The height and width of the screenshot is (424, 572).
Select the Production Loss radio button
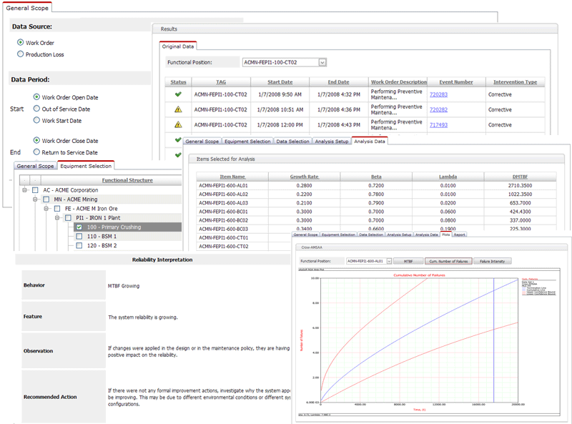coord(20,54)
